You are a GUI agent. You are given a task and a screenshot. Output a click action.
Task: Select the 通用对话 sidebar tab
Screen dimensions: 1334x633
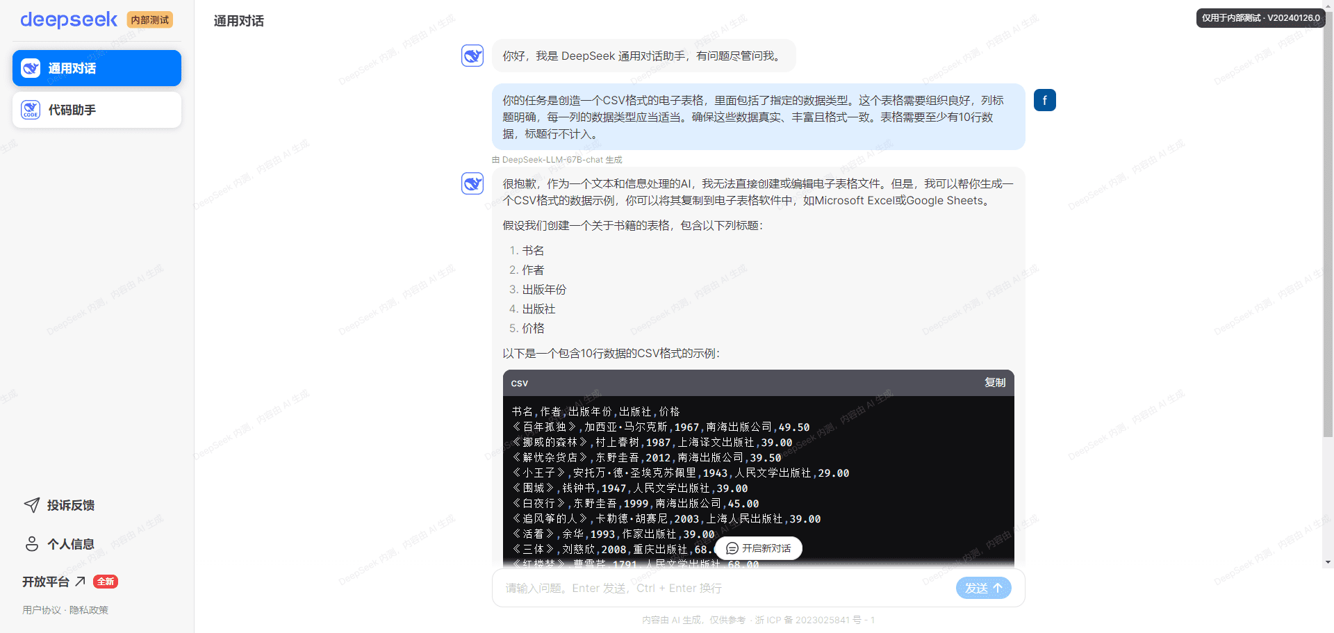tap(97, 68)
